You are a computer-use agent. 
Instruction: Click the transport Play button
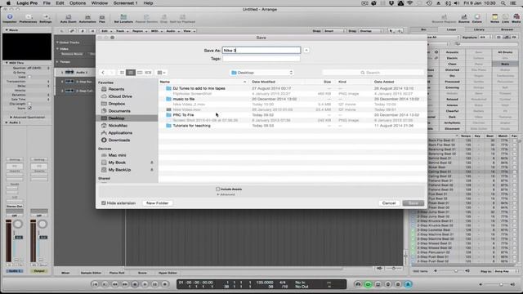click(x=145, y=284)
